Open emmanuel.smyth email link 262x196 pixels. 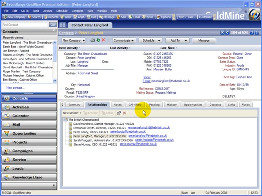tap(149, 128)
